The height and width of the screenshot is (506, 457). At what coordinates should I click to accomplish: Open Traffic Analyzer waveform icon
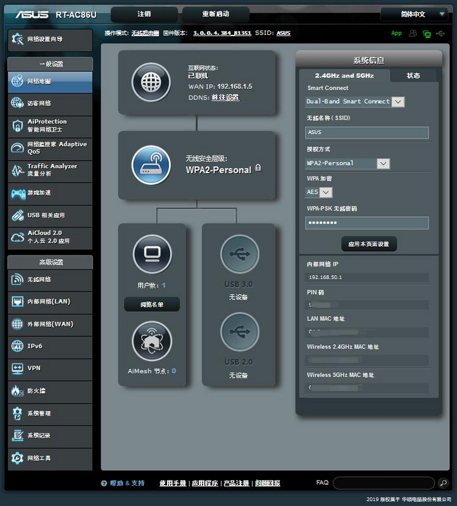pyautogui.click(x=18, y=170)
